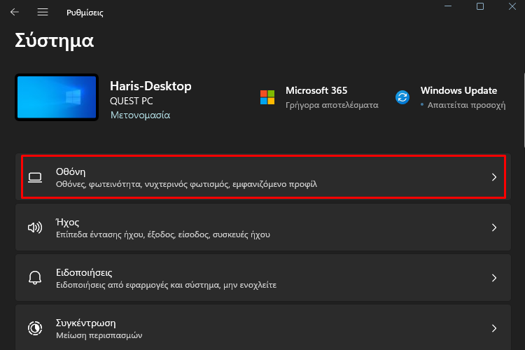Open the Ήχος sound settings entry
The width and height of the screenshot is (525, 350).
(263, 227)
